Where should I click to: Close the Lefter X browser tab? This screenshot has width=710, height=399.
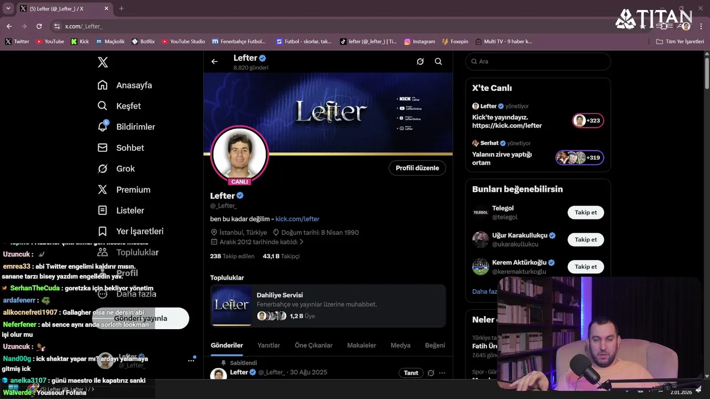click(106, 8)
